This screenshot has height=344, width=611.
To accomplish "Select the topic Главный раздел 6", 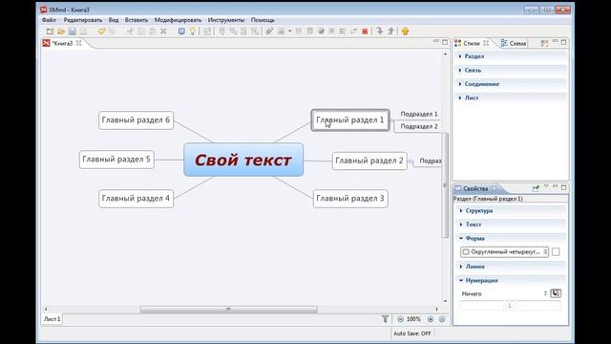I will [x=136, y=120].
